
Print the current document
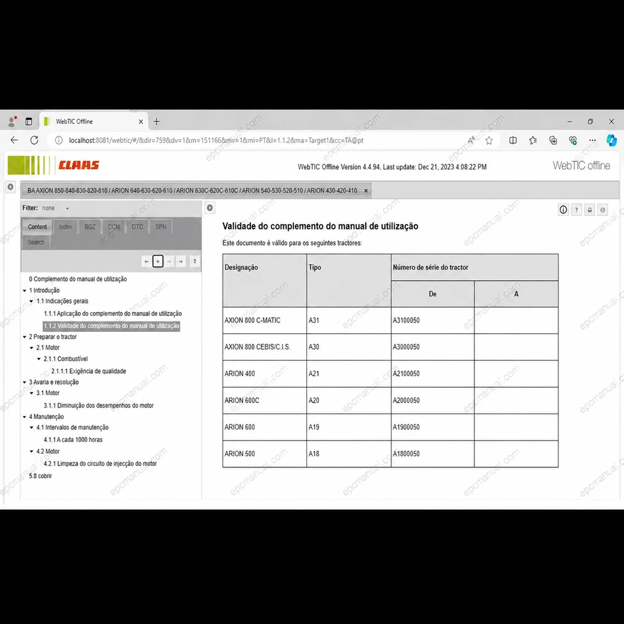pos(603,210)
